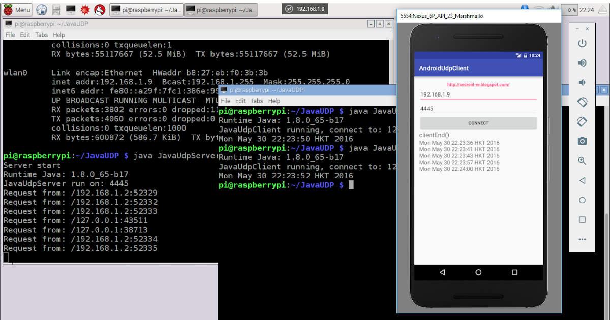Click the back terminal title bar icon

8,23
